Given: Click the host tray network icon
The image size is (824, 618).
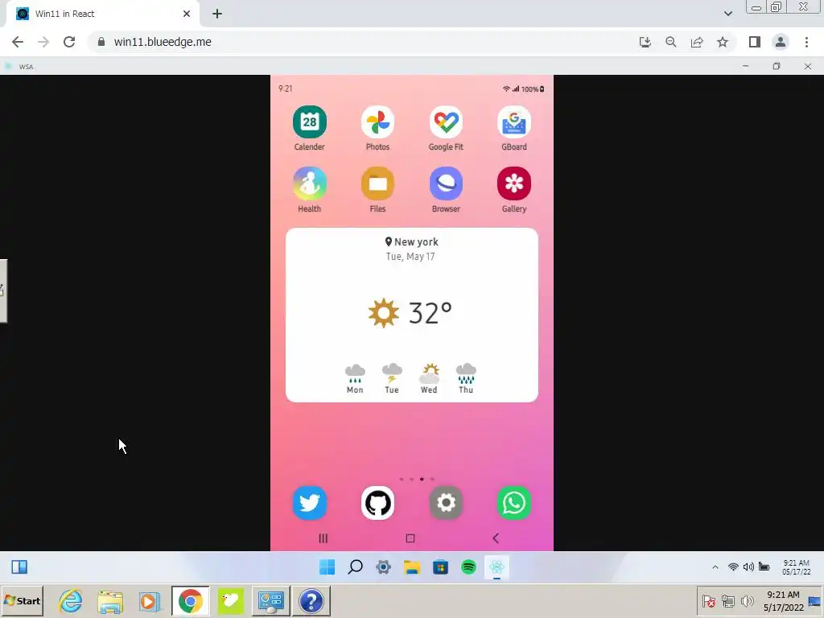Looking at the screenshot, I should [727, 601].
